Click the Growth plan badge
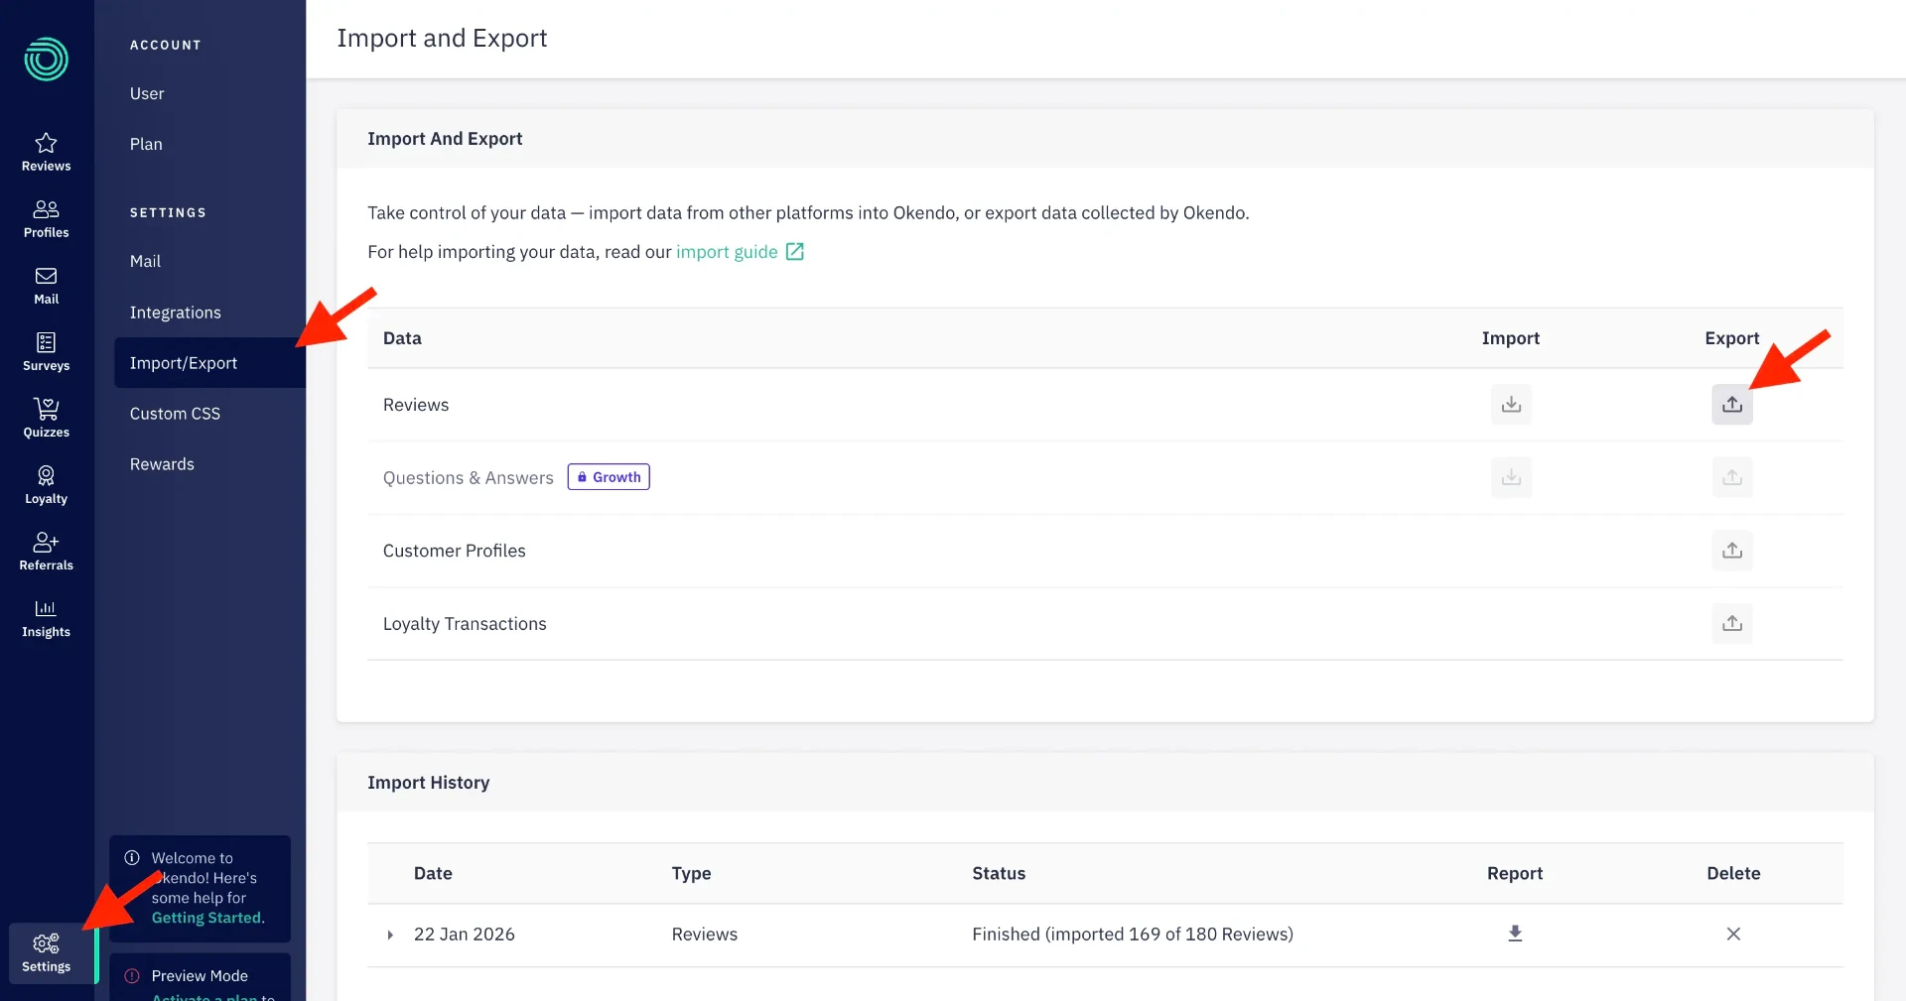Screen dimensions: 1906x1001 click(x=609, y=477)
